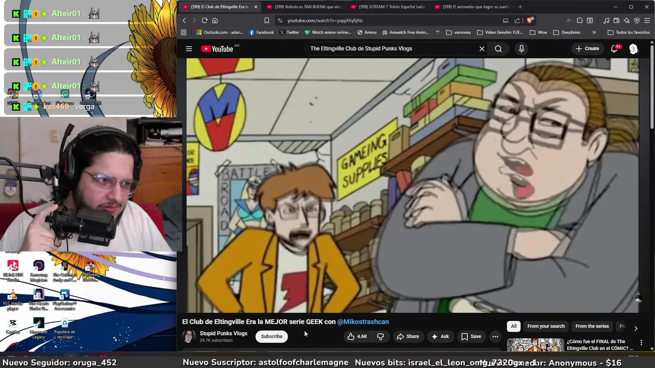This screenshot has width=655, height=368.
Task: Open options for the recommended Eltingville video
Action: (x=641, y=343)
